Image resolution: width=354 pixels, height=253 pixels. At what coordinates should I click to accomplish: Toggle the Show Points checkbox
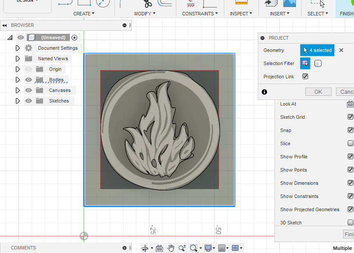(350, 169)
